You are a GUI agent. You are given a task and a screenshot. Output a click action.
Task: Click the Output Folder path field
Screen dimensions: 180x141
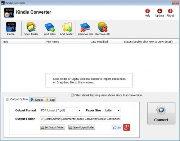click(x=80, y=119)
